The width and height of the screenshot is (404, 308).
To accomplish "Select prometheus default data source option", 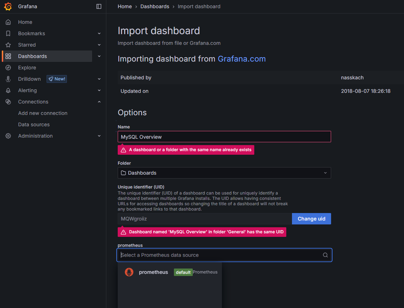I will [x=170, y=272].
